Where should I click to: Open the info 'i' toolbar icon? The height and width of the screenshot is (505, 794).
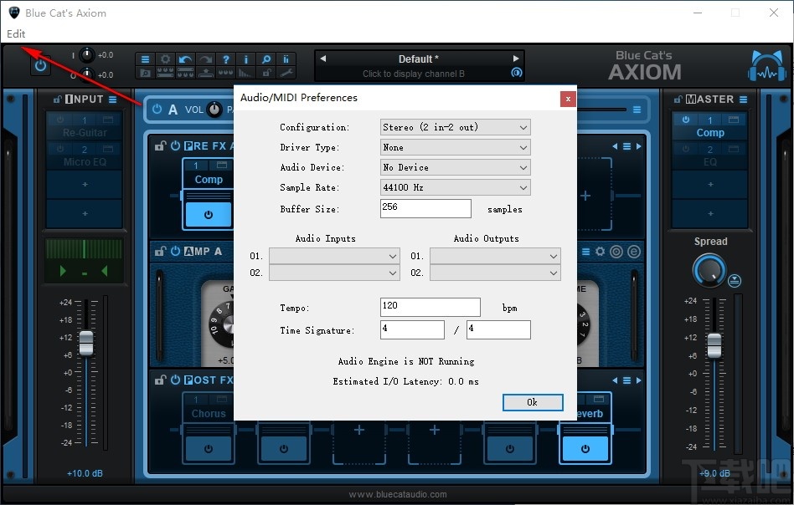246,59
